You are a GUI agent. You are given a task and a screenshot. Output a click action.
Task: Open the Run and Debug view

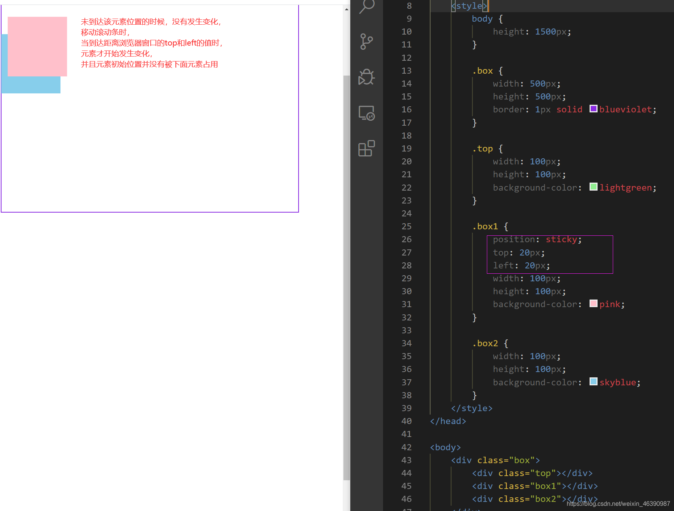point(367,77)
